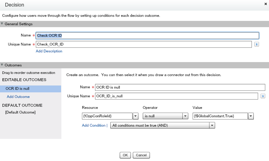Image resolution: width=269 pixels, height=161 pixels.
Task: Open the Value dropdown arrow
Action: click(x=251, y=116)
